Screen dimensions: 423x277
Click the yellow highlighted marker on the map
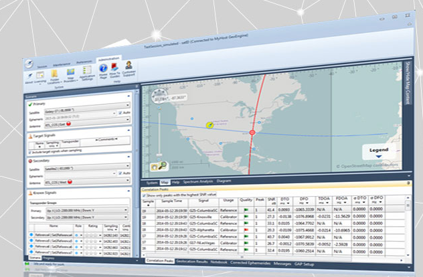coord(209,125)
